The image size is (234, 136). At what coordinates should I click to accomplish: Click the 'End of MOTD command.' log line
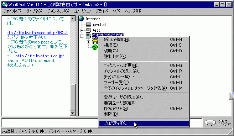pyautogui.click(x=31, y=61)
